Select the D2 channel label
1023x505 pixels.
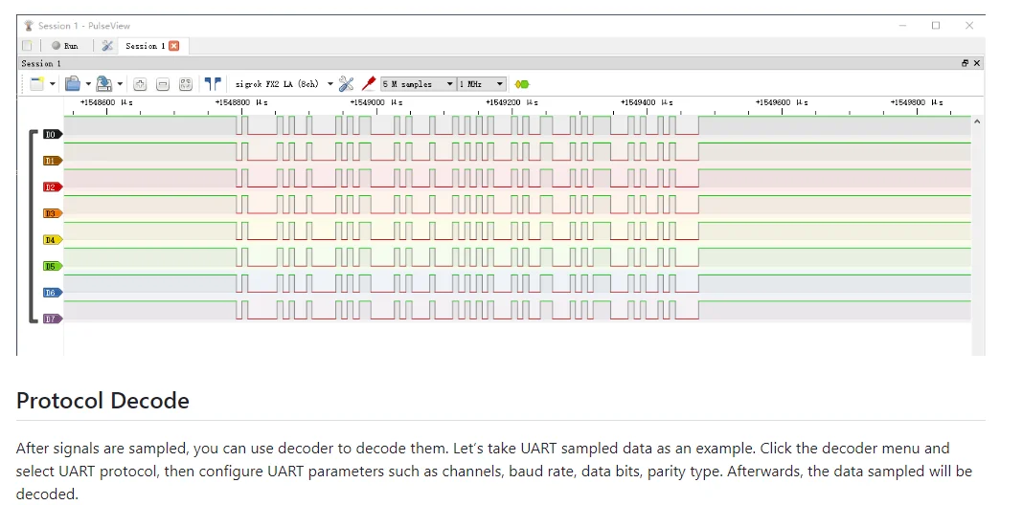pos(52,187)
